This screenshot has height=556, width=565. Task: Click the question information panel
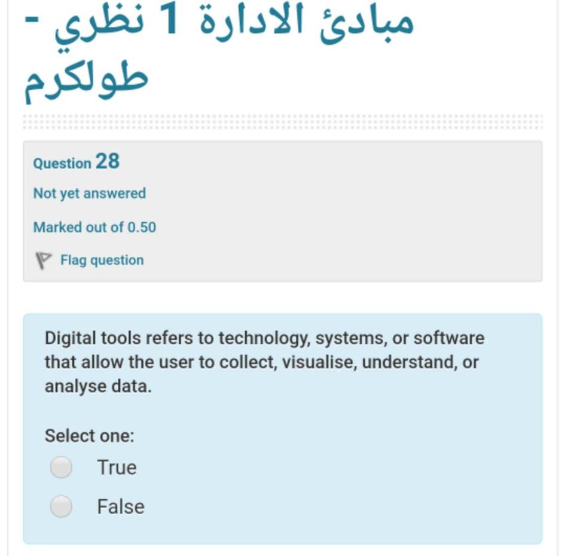281,209
